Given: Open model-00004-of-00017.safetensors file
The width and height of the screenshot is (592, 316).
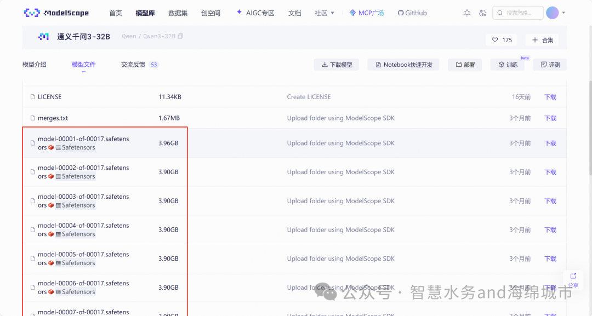Looking at the screenshot, I should (x=83, y=226).
